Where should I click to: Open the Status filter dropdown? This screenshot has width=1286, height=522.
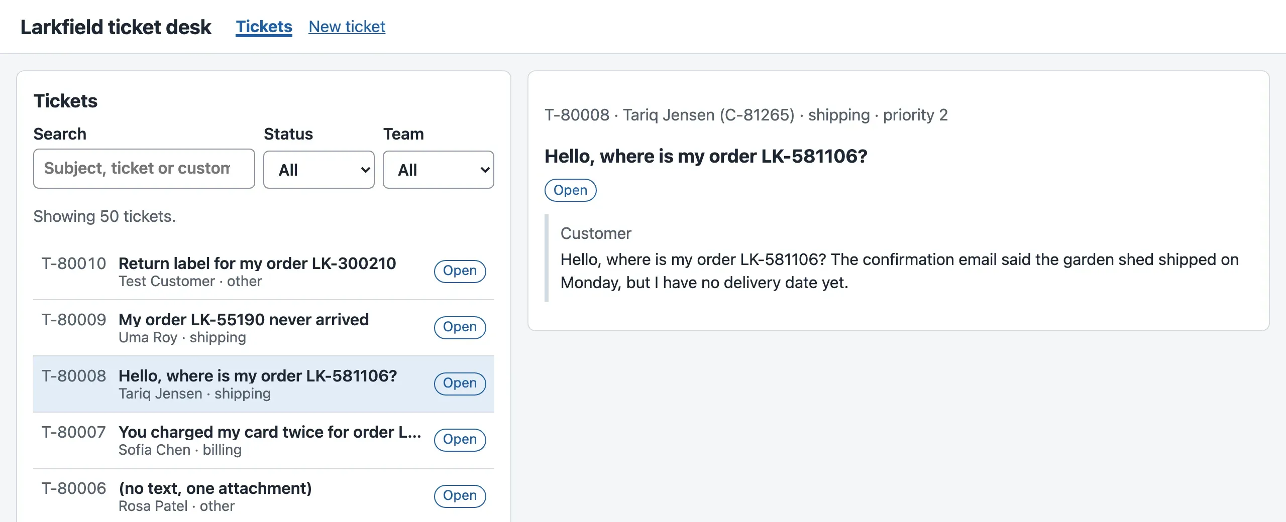[x=319, y=170]
